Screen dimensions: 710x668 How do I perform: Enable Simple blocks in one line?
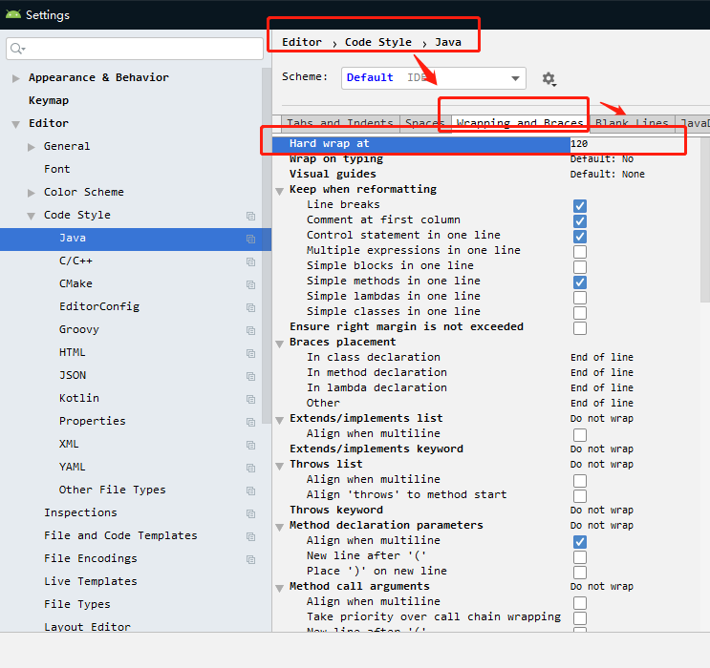pyautogui.click(x=580, y=267)
